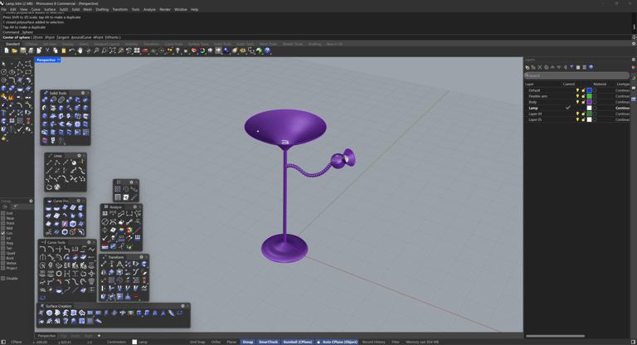Click the SmartTrack status bar button
The height and width of the screenshot is (345, 637).
tap(268, 342)
